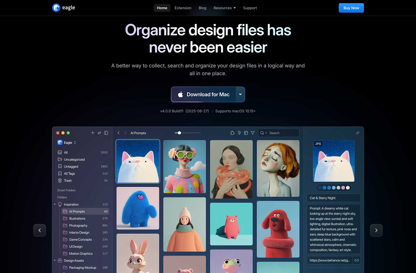Open the Trash item in sidebar
This screenshot has height=273, width=416.
tap(68, 180)
